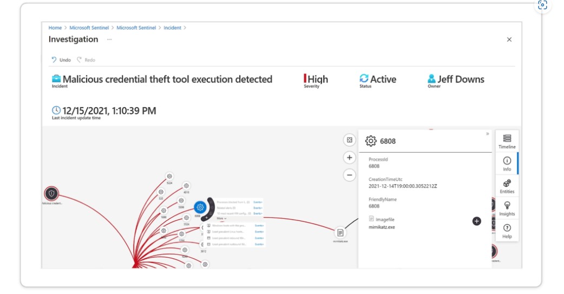Screen dimensions: 564x294
Task: Select process node 5224
Action: [x=169, y=177]
